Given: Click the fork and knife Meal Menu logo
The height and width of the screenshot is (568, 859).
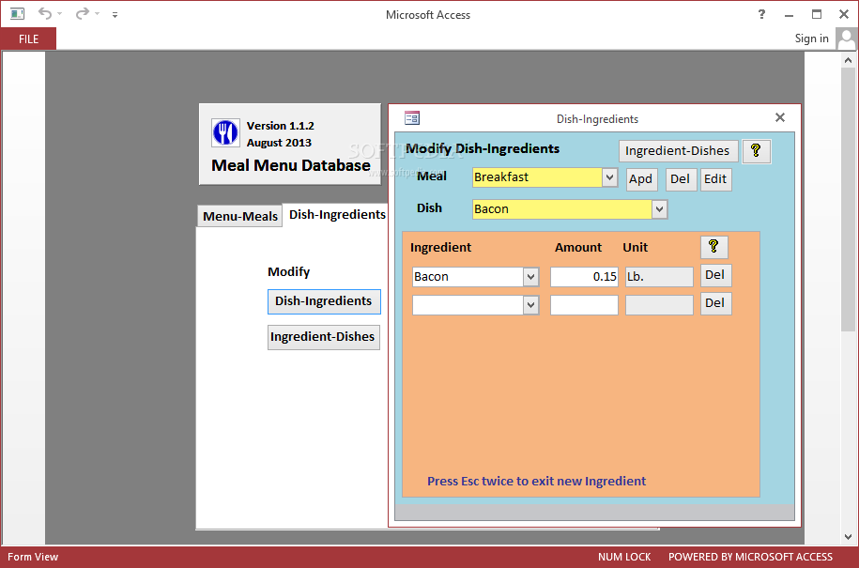Looking at the screenshot, I should click(225, 133).
